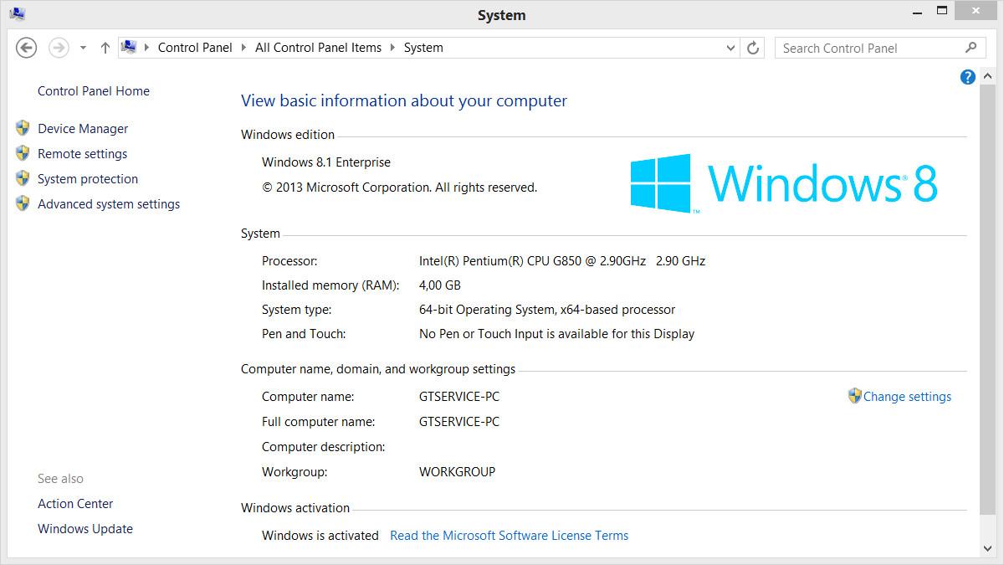Click the Up directory arrow
The image size is (1004, 565).
pyautogui.click(x=105, y=48)
